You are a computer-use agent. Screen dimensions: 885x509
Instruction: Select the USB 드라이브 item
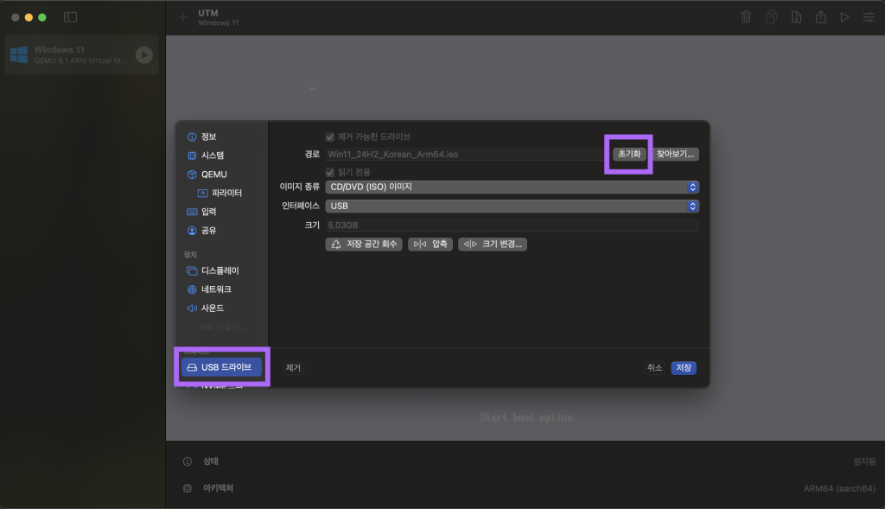pos(221,367)
